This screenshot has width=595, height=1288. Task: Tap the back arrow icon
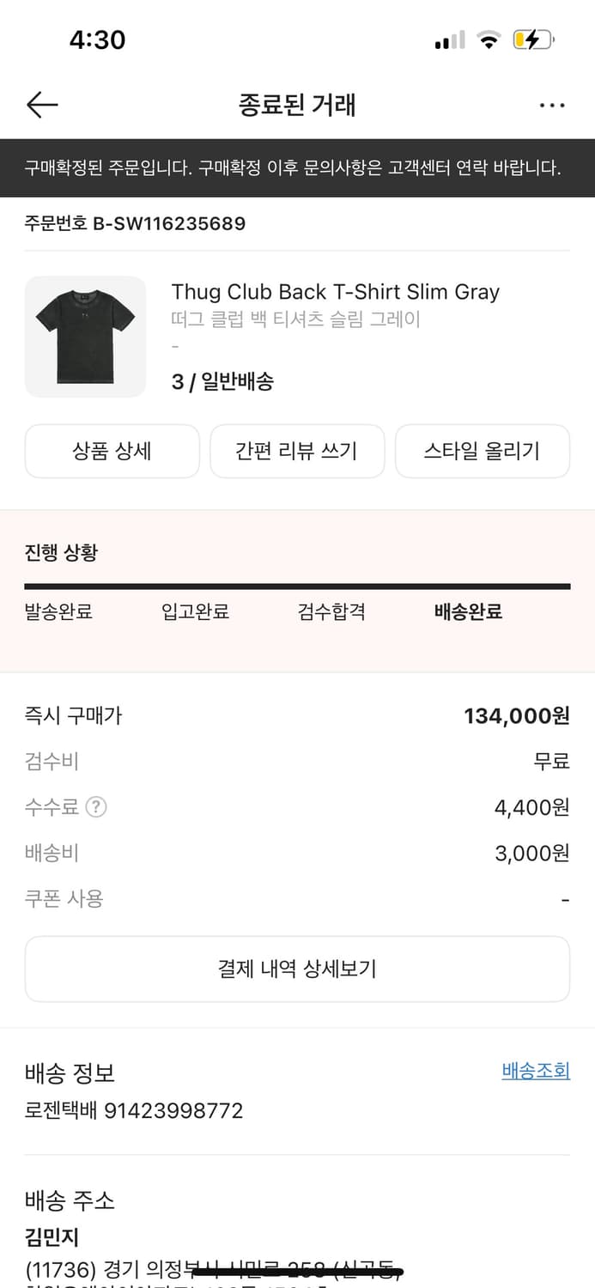pyautogui.click(x=42, y=105)
